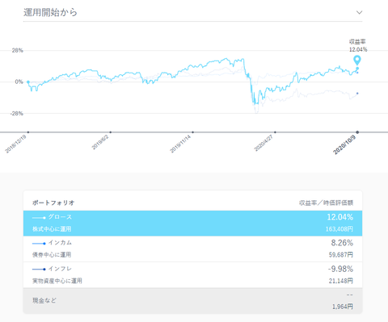The image size is (388, 322).
Task: Click the 2019/6/2 timeline marker
Action: 111,132
